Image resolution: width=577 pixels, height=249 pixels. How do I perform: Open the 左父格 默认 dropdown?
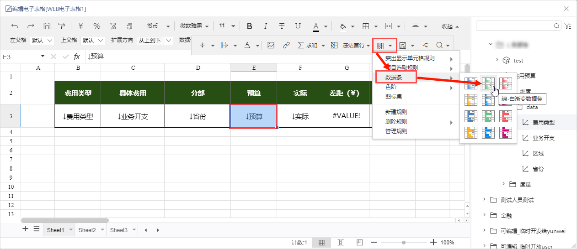pyautogui.click(x=42, y=40)
